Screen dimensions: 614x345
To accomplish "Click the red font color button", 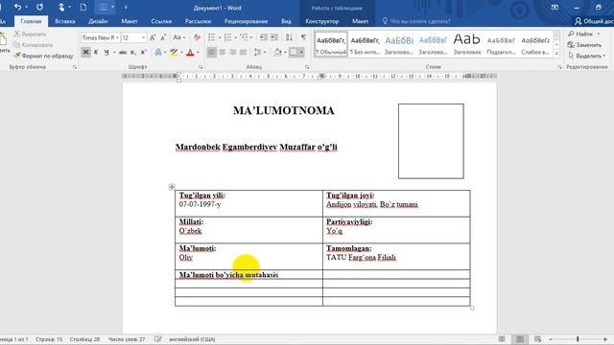I will coord(190,52).
